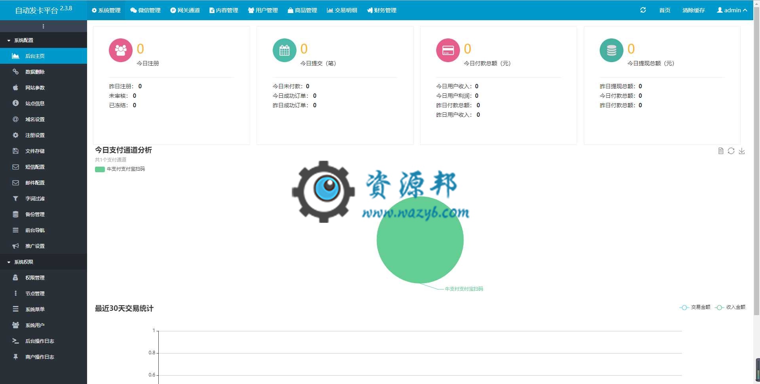Click 昨日注册 value row
Viewport: 760px width, 384px height.
125,86
